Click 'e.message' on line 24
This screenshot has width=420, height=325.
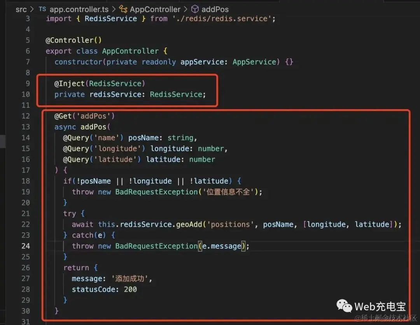click(x=222, y=246)
